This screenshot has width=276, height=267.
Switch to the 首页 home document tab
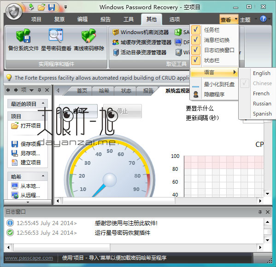pos(82,91)
